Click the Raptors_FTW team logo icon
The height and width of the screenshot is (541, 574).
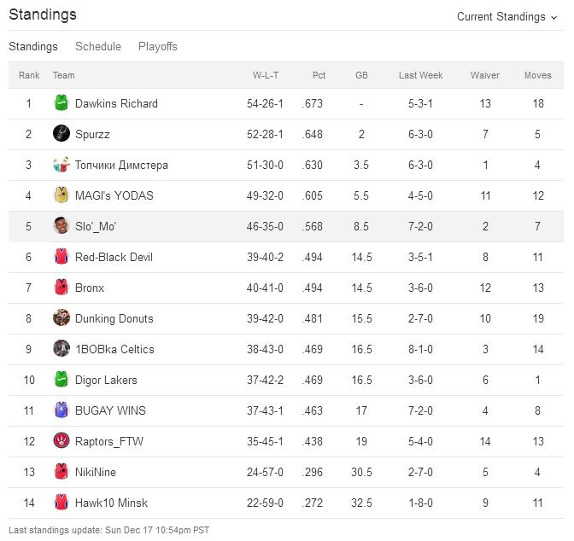coord(61,441)
